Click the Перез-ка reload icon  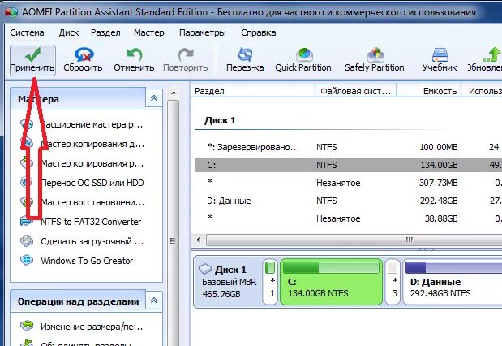[x=245, y=54]
